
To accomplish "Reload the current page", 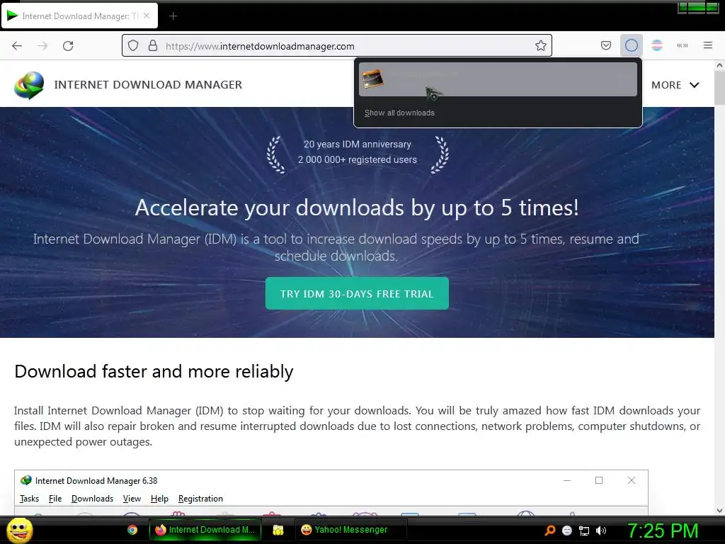I will coord(68,46).
